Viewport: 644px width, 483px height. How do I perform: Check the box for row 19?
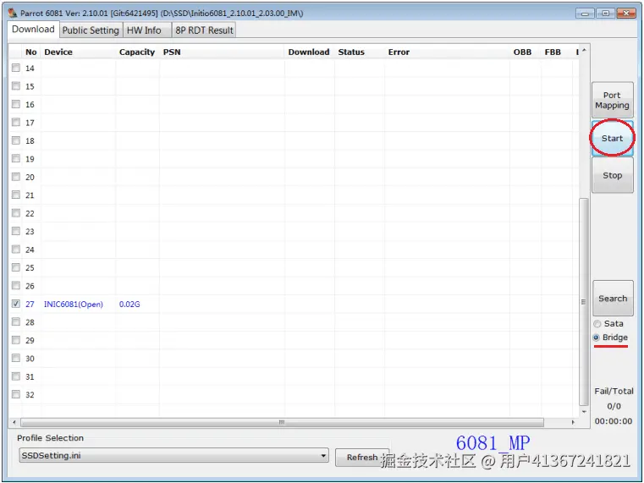tap(16, 158)
